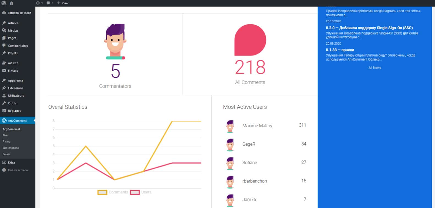The image size is (435, 208).
Task: Select the Apparence brush icon
Action: [x=4, y=81]
